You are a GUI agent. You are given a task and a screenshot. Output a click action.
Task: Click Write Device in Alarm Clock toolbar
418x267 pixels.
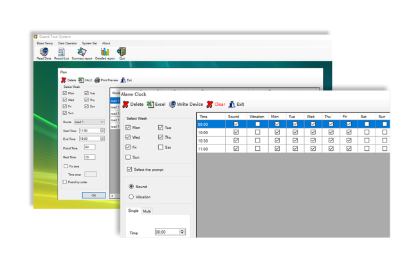click(186, 104)
